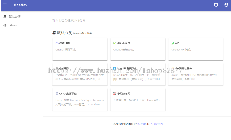
Task: Click the 'OneNav API说明。' description text
Action: pos(181,50)
